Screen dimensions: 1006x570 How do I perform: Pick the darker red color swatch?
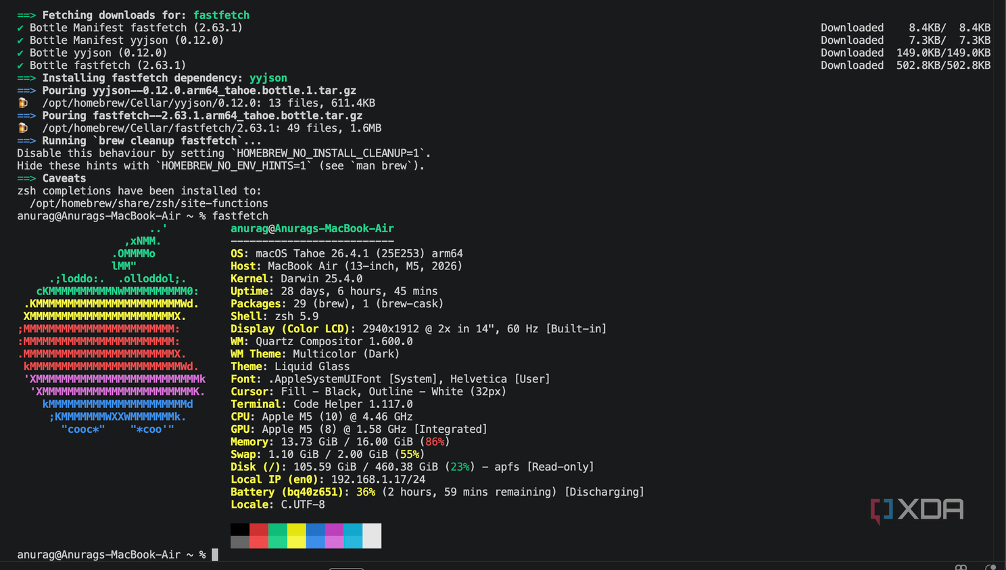tap(259, 529)
